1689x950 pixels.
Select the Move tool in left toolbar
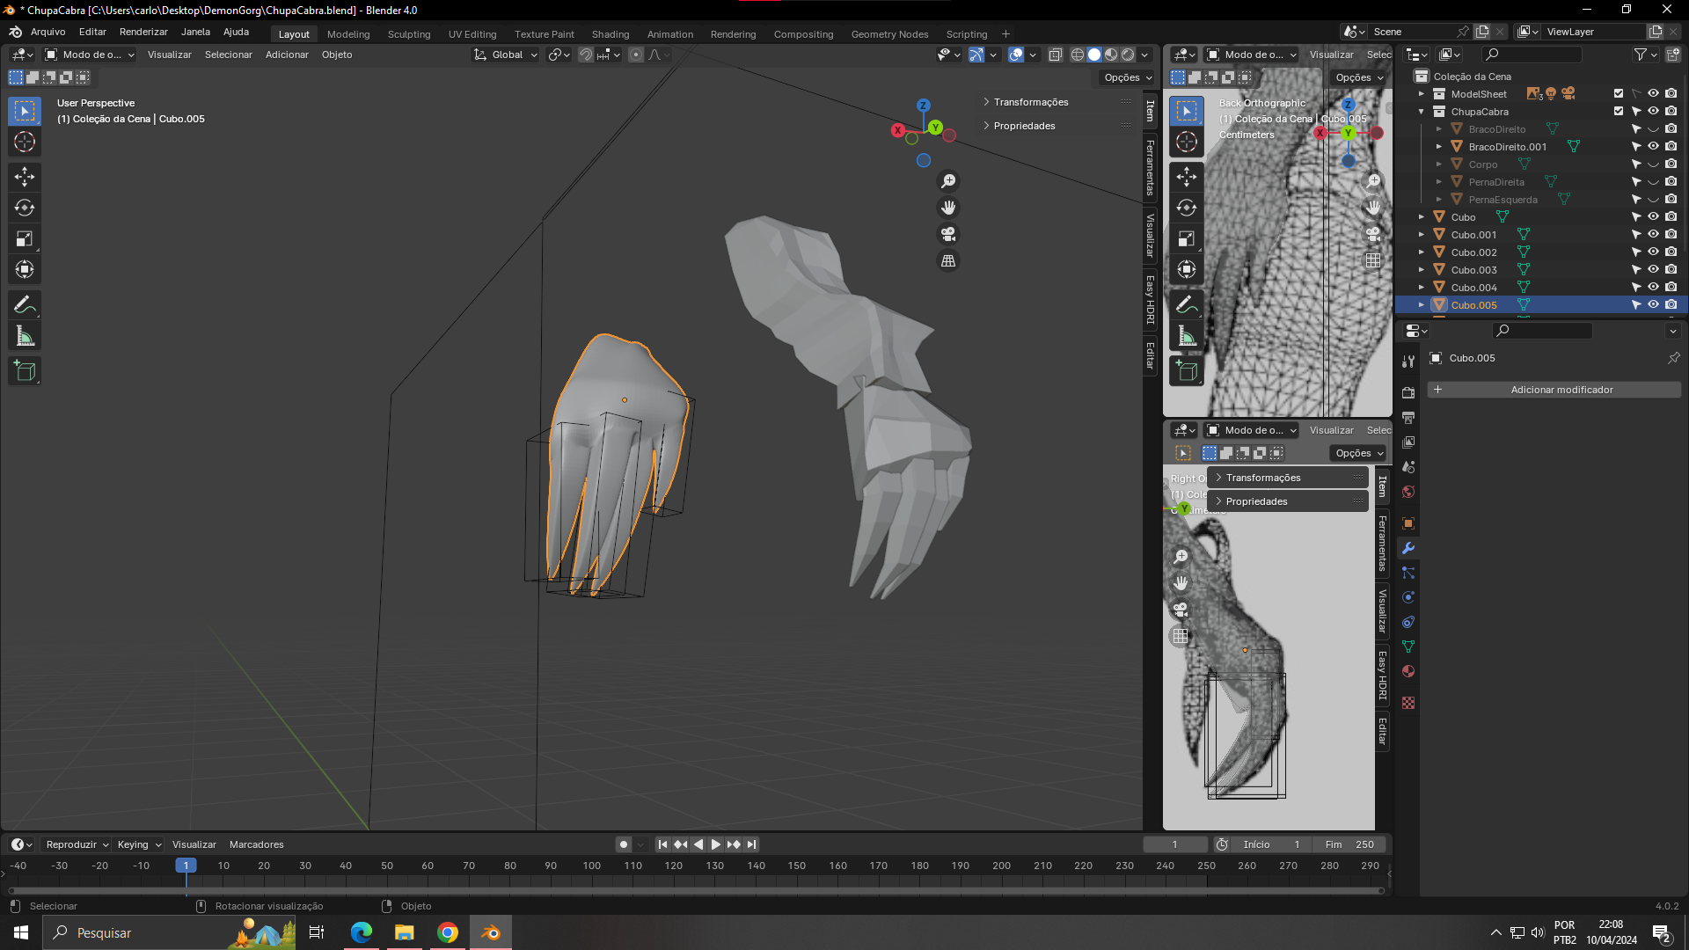pos(25,177)
